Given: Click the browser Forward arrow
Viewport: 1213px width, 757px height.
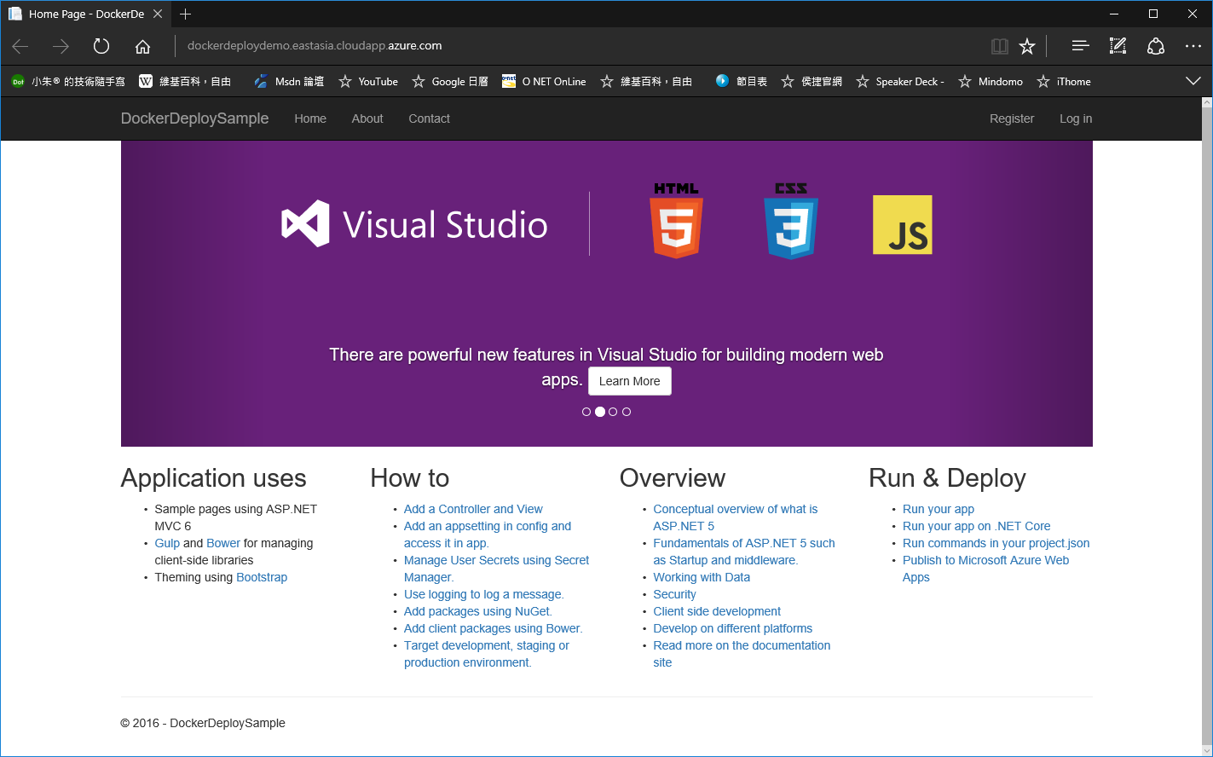Looking at the screenshot, I should (x=61, y=46).
